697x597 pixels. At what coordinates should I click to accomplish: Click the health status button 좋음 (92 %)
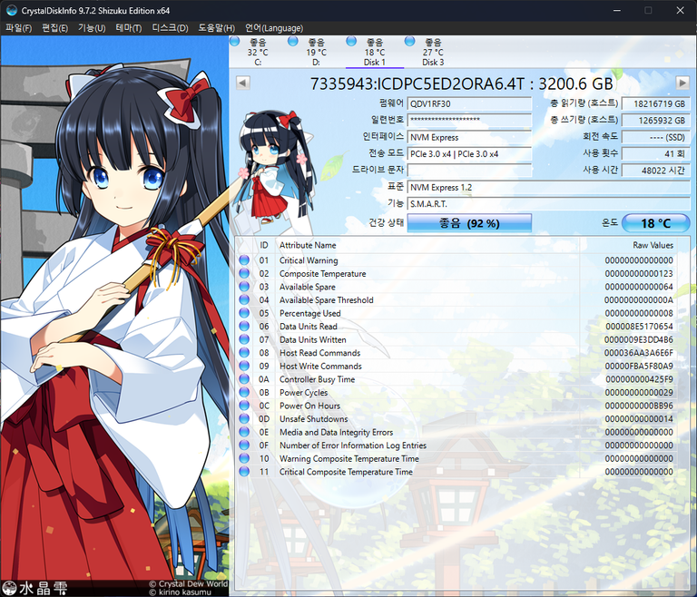click(469, 223)
